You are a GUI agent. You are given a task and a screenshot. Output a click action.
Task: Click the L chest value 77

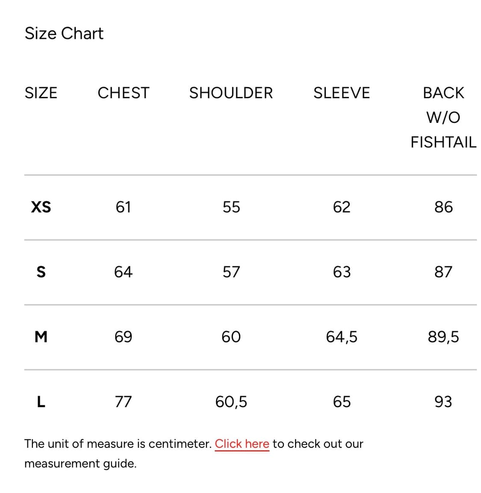123,402
